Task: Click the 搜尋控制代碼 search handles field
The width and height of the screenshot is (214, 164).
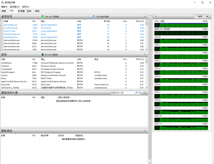Action: 122,93
